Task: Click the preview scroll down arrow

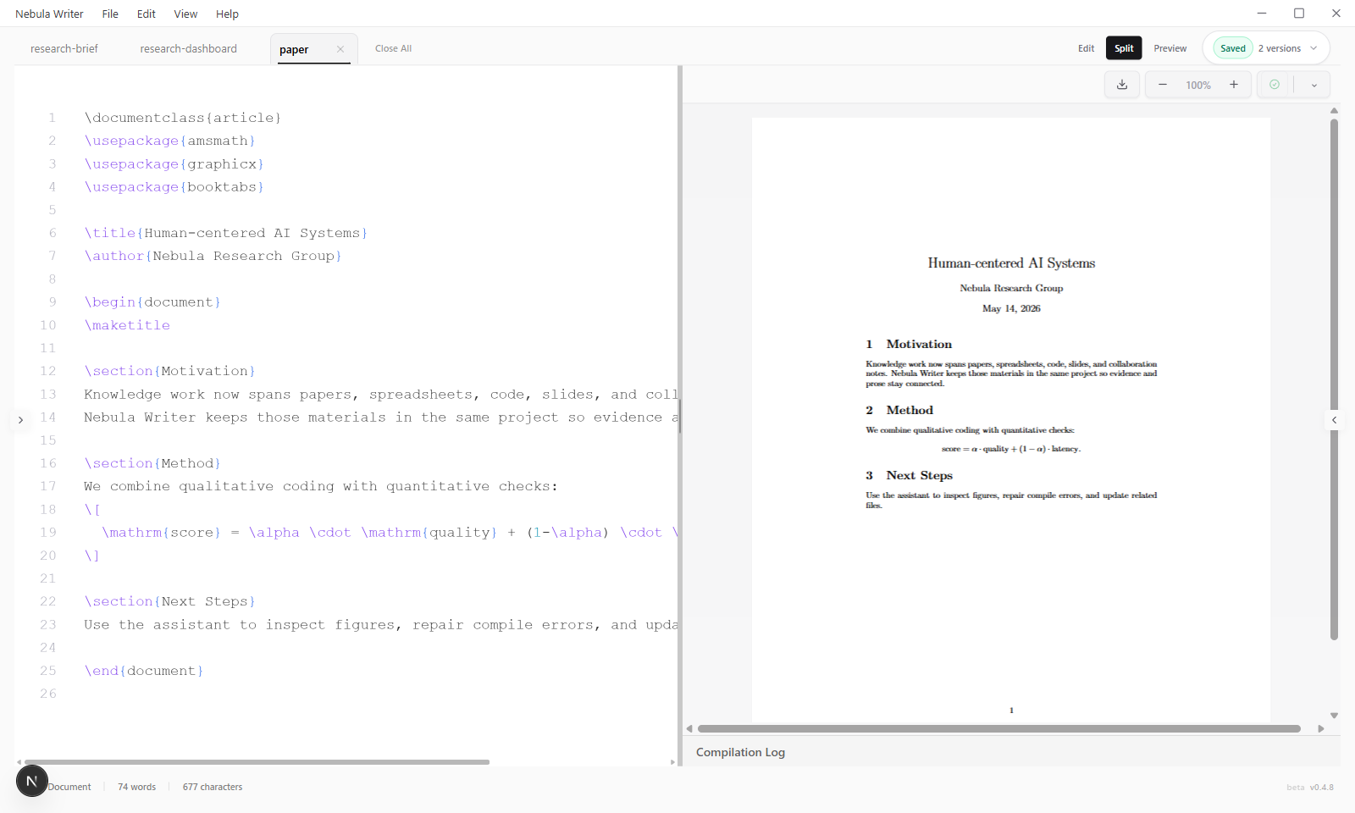Action: (x=1334, y=716)
